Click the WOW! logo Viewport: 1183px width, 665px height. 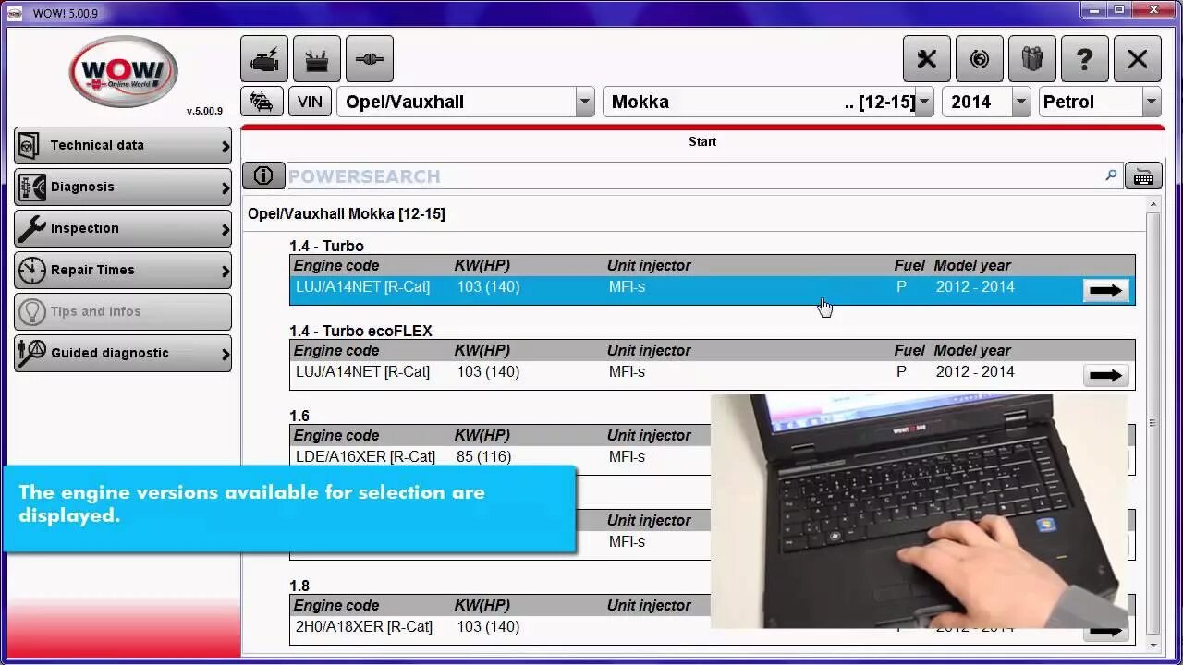[x=123, y=72]
